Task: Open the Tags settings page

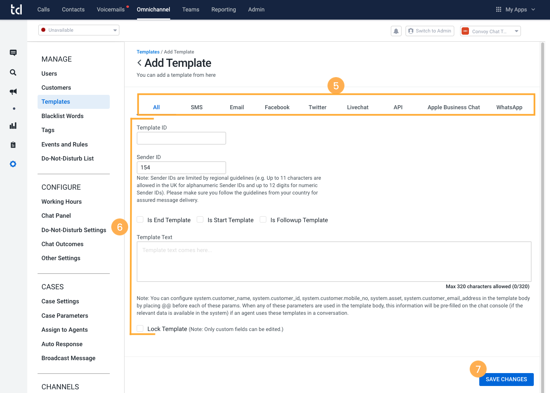Action: pos(48,130)
